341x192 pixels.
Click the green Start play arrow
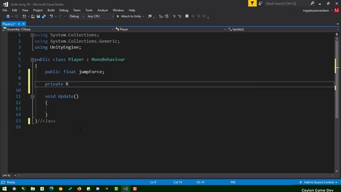pos(118,17)
